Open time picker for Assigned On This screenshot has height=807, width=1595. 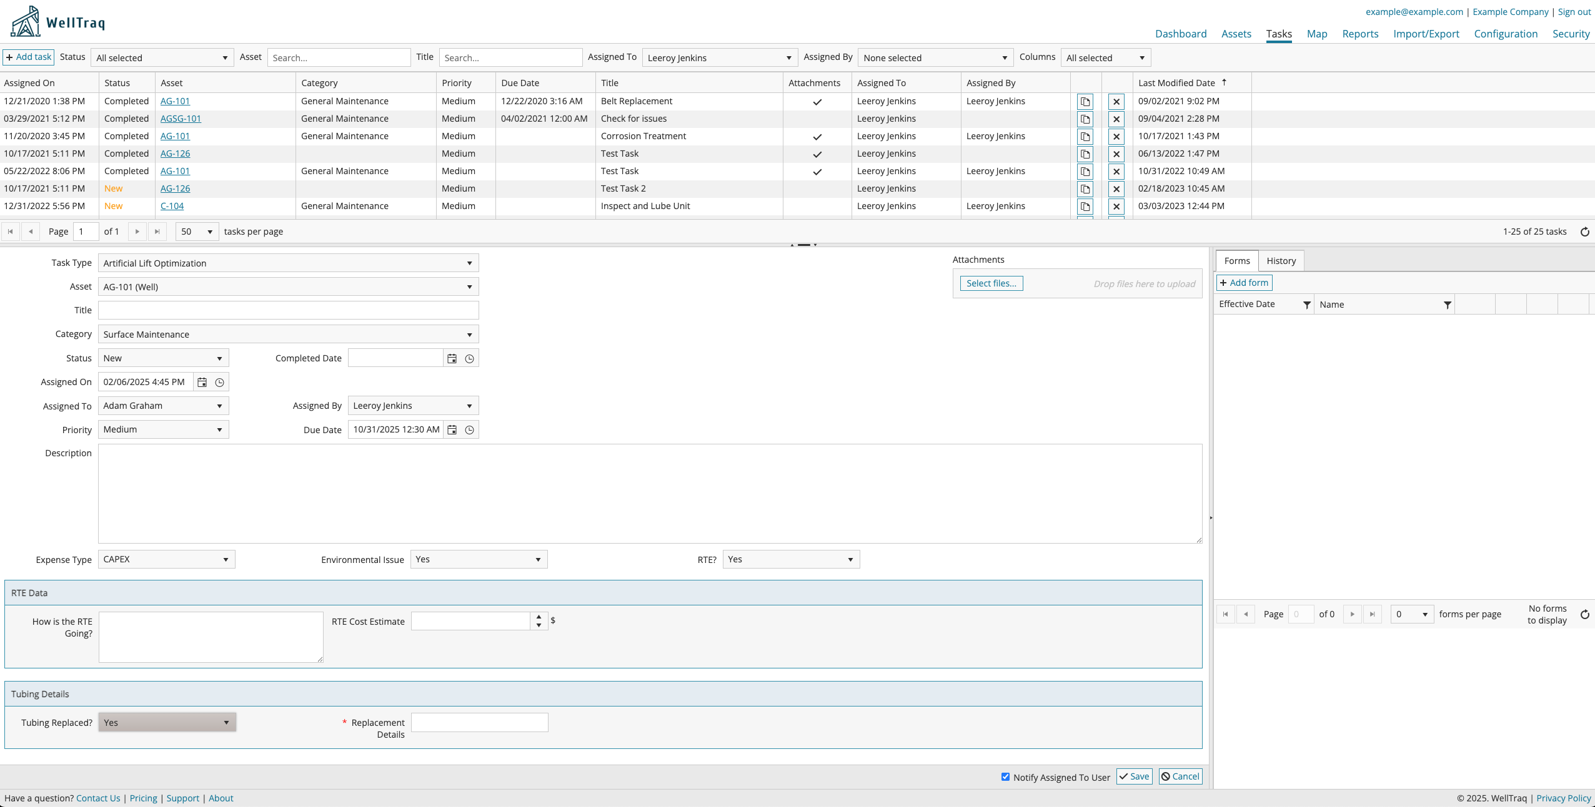(220, 383)
